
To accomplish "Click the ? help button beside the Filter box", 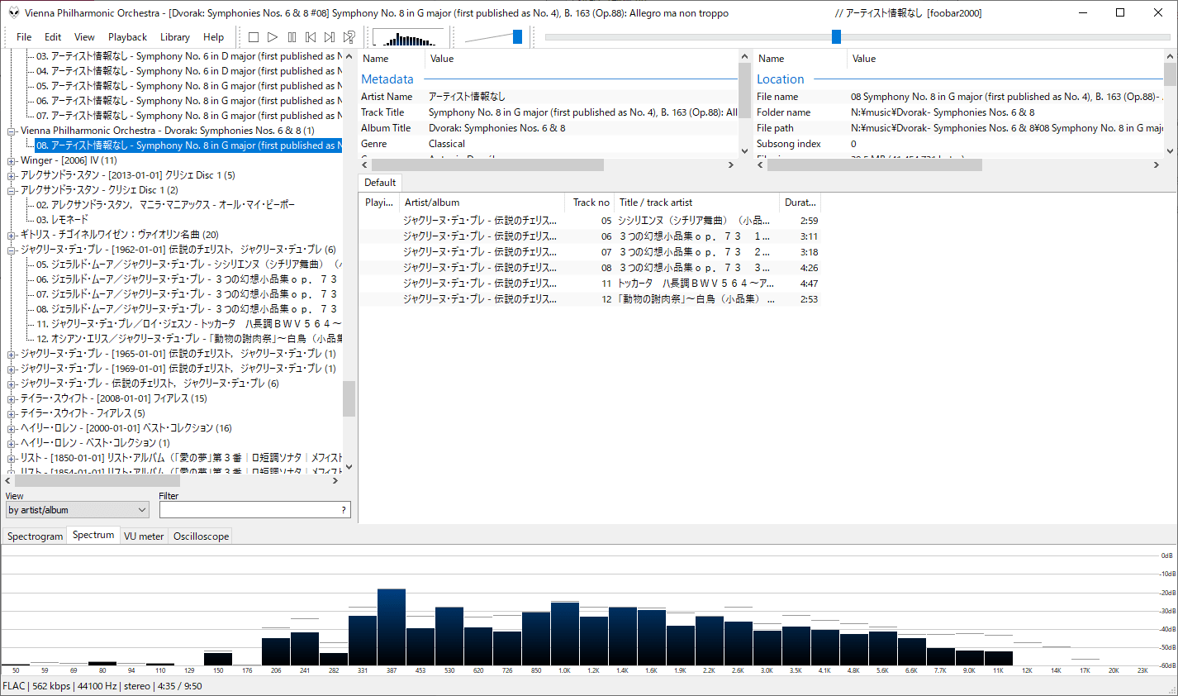I will pos(344,509).
